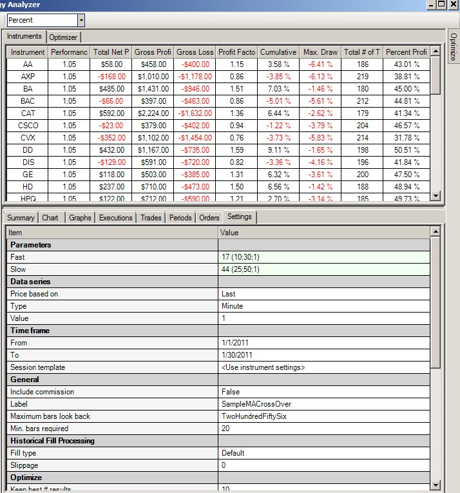Sort by Gross Profi column header
The image size is (460, 493).
(x=153, y=52)
